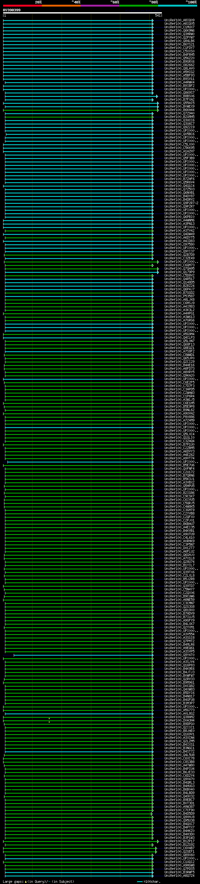Select label UniRef100_C6V4B7
This screenshot has width=200, height=884.
pos(179,848)
